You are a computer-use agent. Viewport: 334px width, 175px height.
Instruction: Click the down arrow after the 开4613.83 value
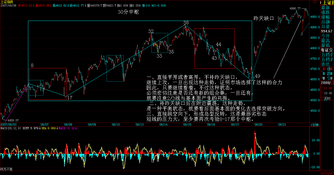pos(34,5)
